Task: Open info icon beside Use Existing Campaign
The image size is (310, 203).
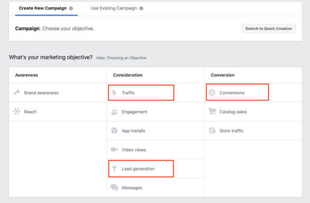Action: (x=141, y=8)
